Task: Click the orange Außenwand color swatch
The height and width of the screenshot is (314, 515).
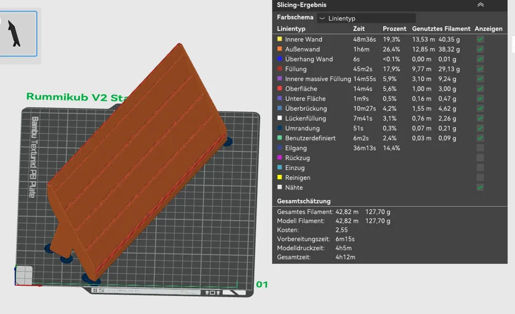Action: 280,48
